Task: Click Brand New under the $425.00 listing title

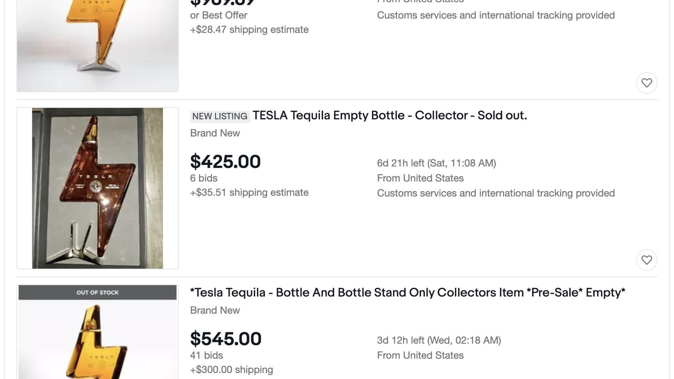Action: point(215,133)
